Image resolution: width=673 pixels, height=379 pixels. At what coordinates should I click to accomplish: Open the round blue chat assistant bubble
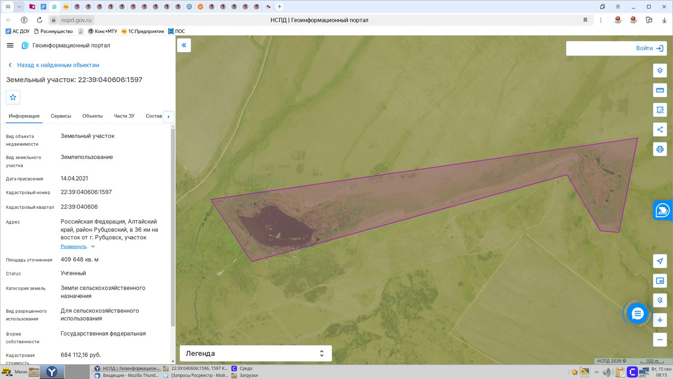click(x=638, y=314)
